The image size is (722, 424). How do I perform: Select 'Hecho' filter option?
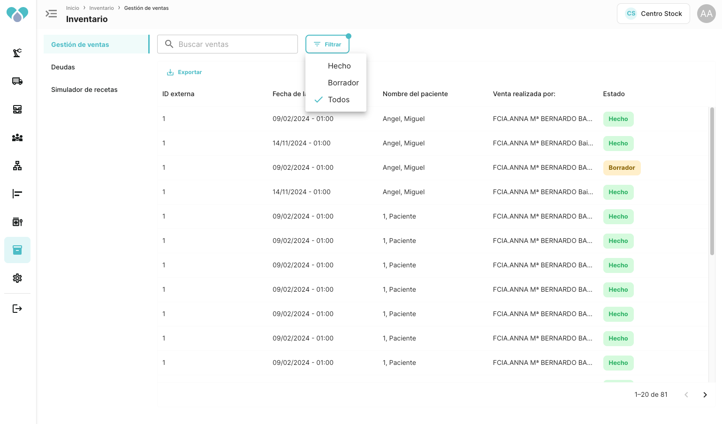point(339,66)
